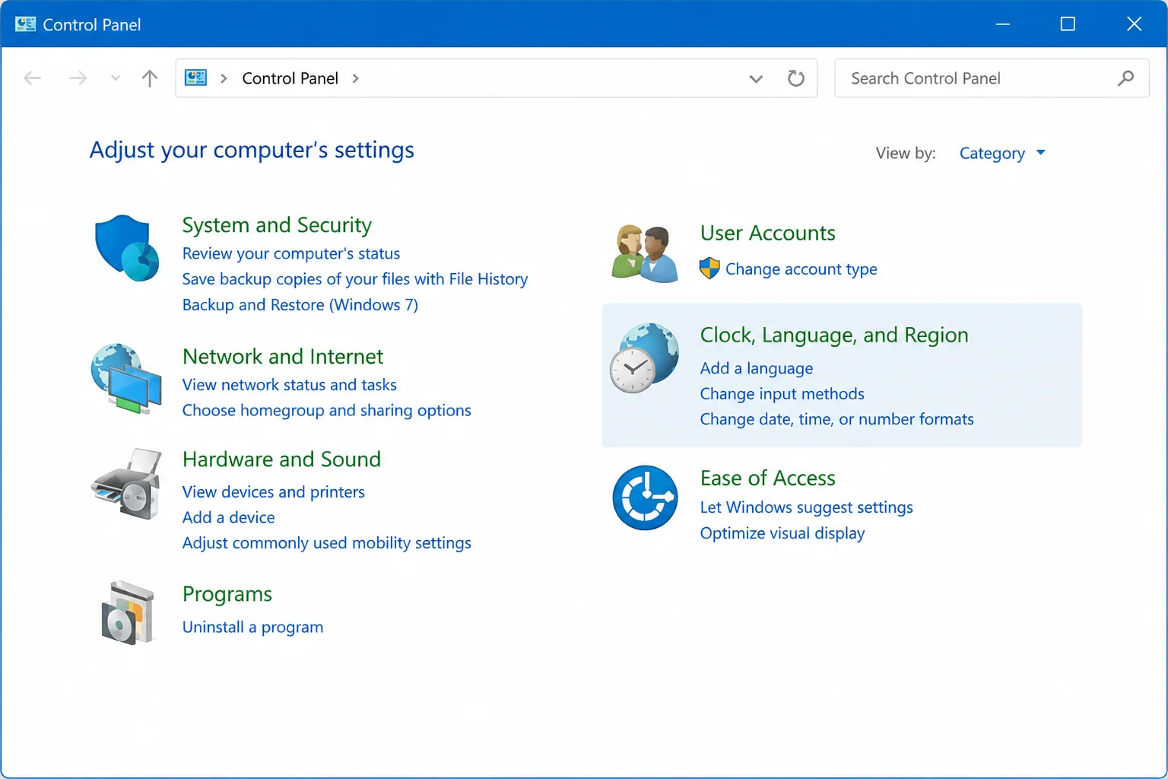Click the shield icon beside Change account type
The height and width of the screenshot is (779, 1168).
(709, 269)
